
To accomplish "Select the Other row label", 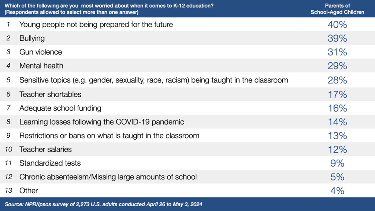I will pyautogui.click(x=29, y=190).
